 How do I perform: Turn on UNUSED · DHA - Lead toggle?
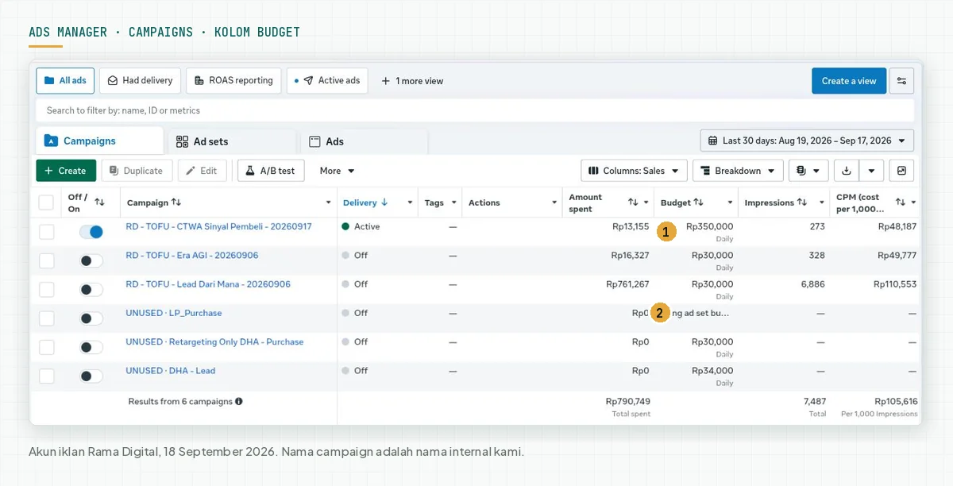coord(91,376)
